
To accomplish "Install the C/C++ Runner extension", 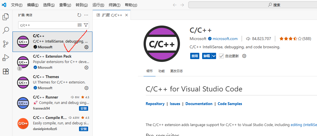I will [x=84, y=108].
